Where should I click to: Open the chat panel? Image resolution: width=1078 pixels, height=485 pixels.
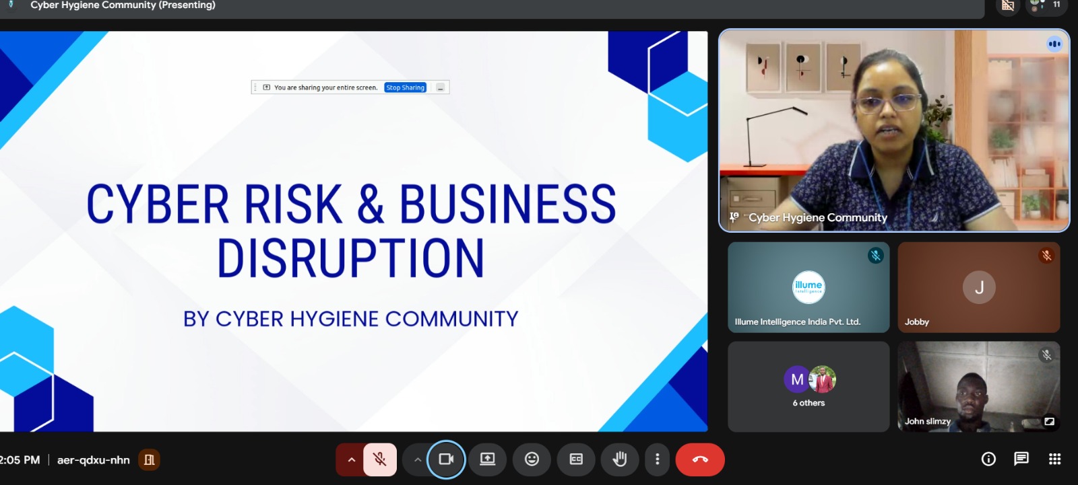point(1021,459)
